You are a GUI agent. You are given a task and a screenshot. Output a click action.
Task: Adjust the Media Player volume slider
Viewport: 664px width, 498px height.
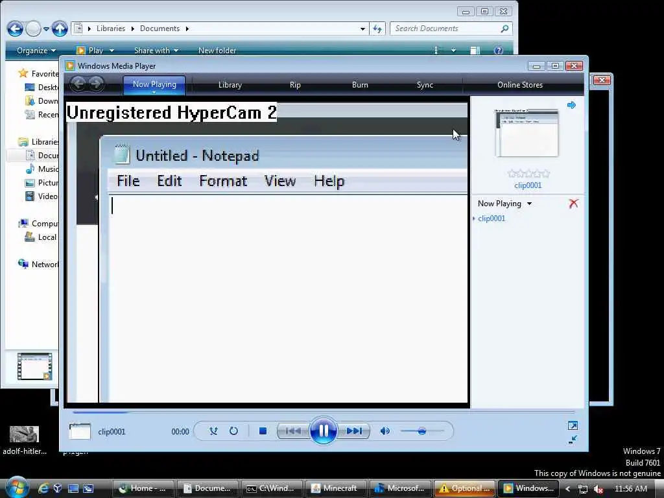pyautogui.click(x=421, y=431)
